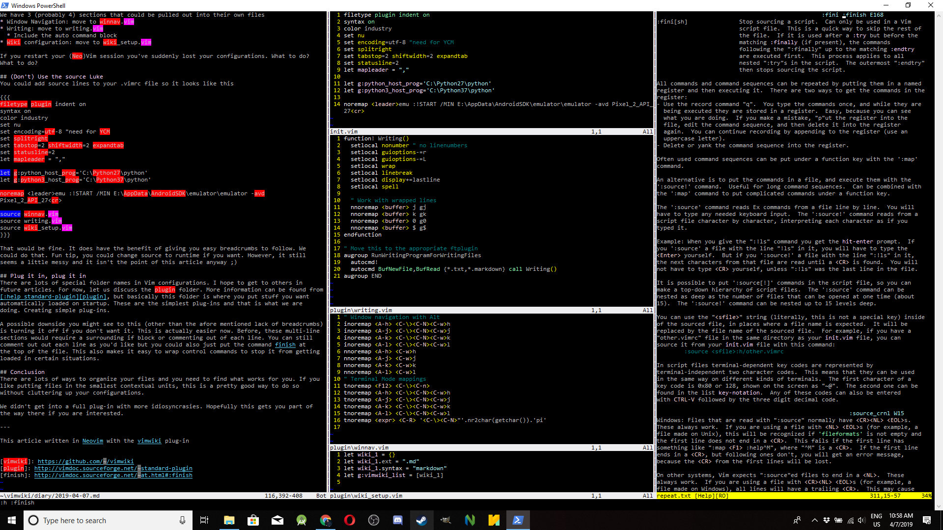Open the github.com vimwiki link
Viewport: 943px width, 530px height.
pyautogui.click(x=85, y=461)
